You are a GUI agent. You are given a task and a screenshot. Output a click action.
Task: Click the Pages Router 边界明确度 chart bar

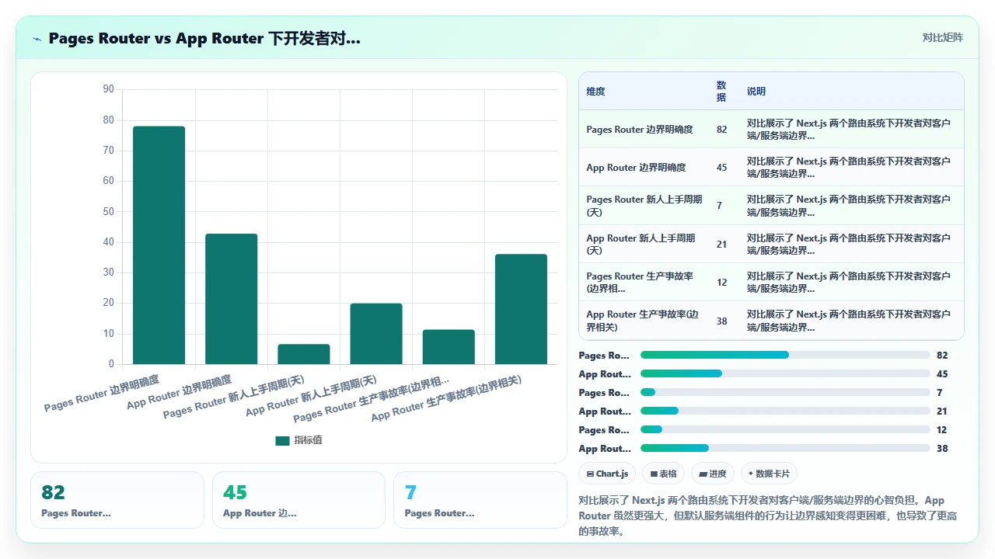click(x=159, y=245)
